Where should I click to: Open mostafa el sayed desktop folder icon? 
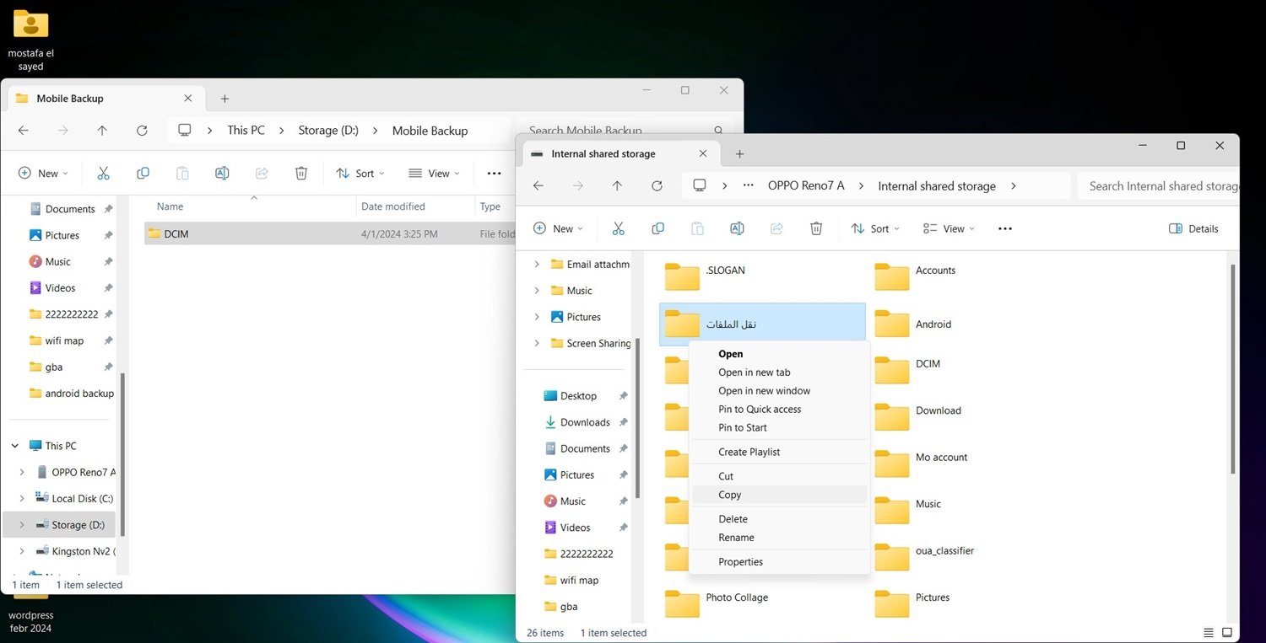click(31, 40)
